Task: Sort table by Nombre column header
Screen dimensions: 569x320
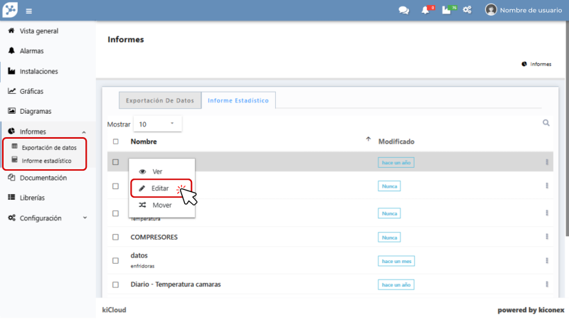Action: [144, 142]
